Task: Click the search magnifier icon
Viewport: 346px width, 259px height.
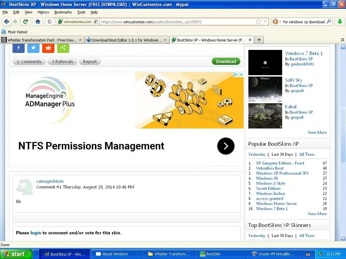Action: point(328,22)
